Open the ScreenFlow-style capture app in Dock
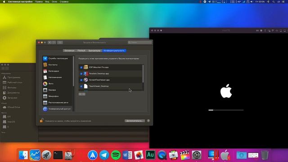The image size is (288, 162). coord(173,155)
